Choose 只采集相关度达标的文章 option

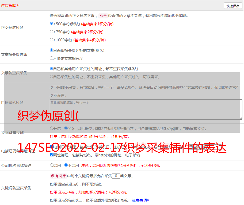pos(51,50)
